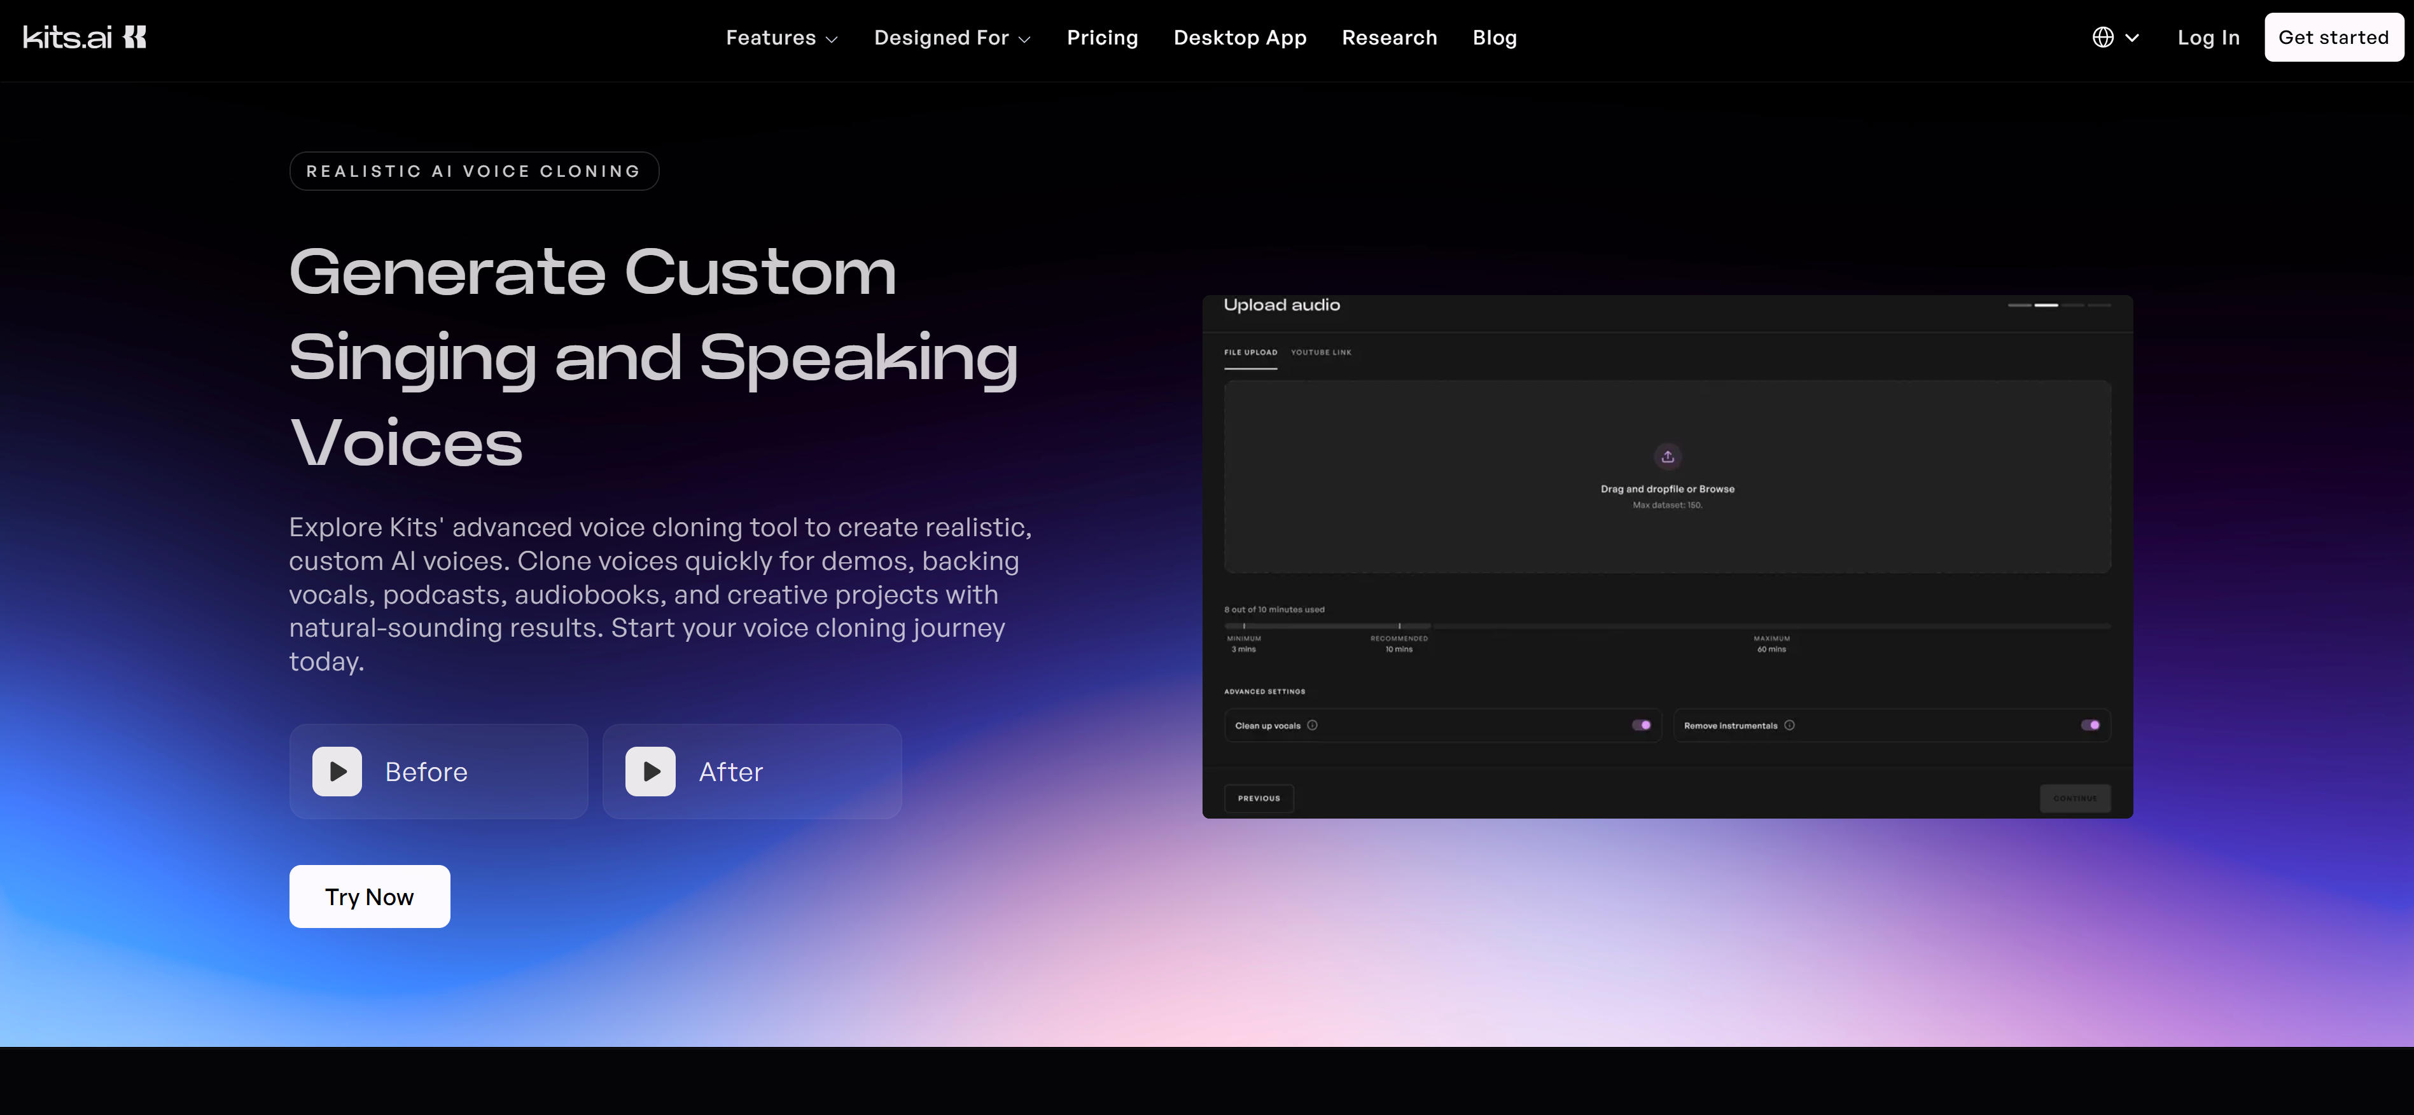Toggle the Clean up vocals switch

click(1641, 725)
